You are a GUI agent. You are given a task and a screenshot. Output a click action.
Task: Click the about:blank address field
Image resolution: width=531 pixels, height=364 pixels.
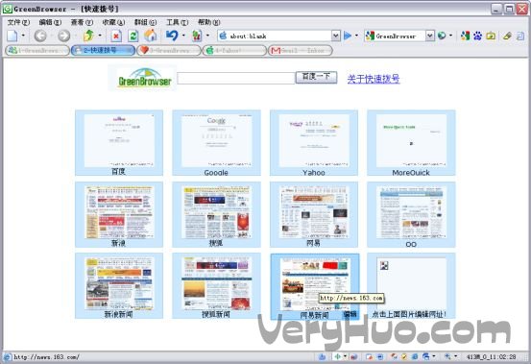[279, 36]
